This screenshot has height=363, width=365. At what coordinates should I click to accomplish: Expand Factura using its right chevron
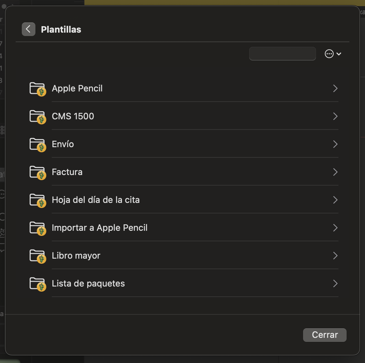click(335, 172)
